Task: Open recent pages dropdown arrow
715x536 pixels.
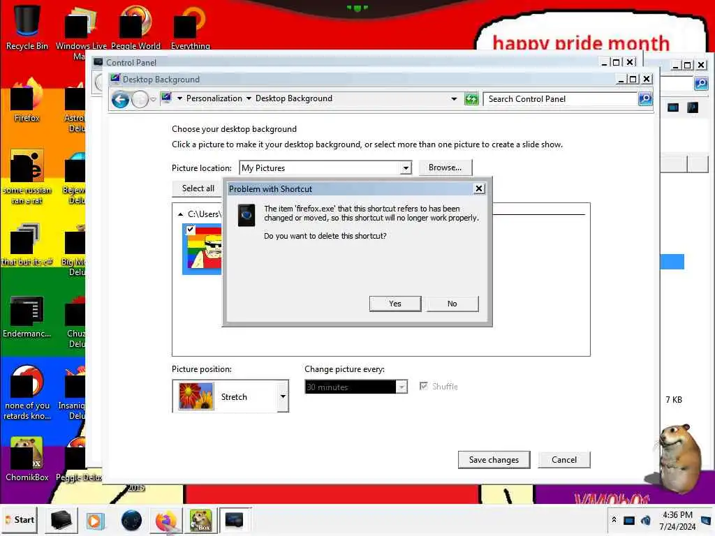Action: coord(154,99)
